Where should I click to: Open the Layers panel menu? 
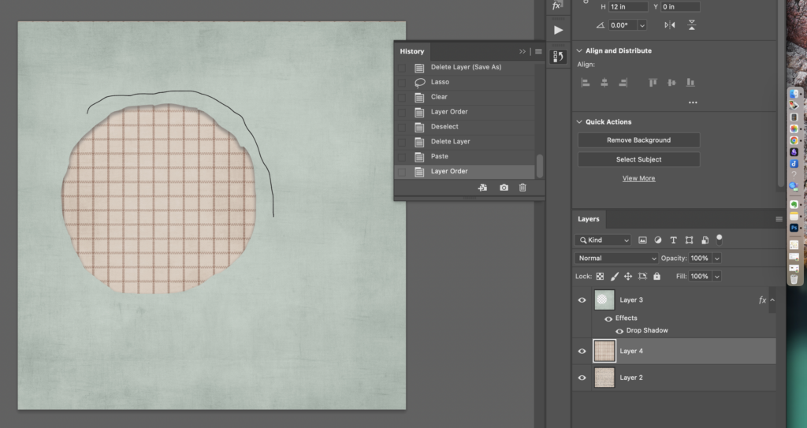pyautogui.click(x=779, y=219)
